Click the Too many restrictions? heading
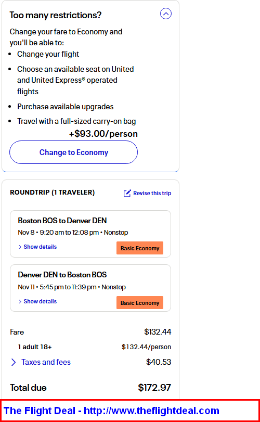The height and width of the screenshot is (422, 260). point(56,15)
